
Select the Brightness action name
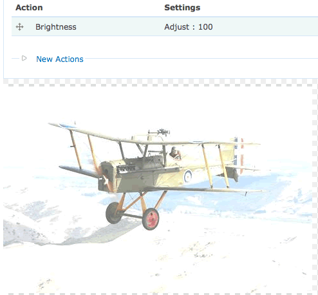coord(56,27)
